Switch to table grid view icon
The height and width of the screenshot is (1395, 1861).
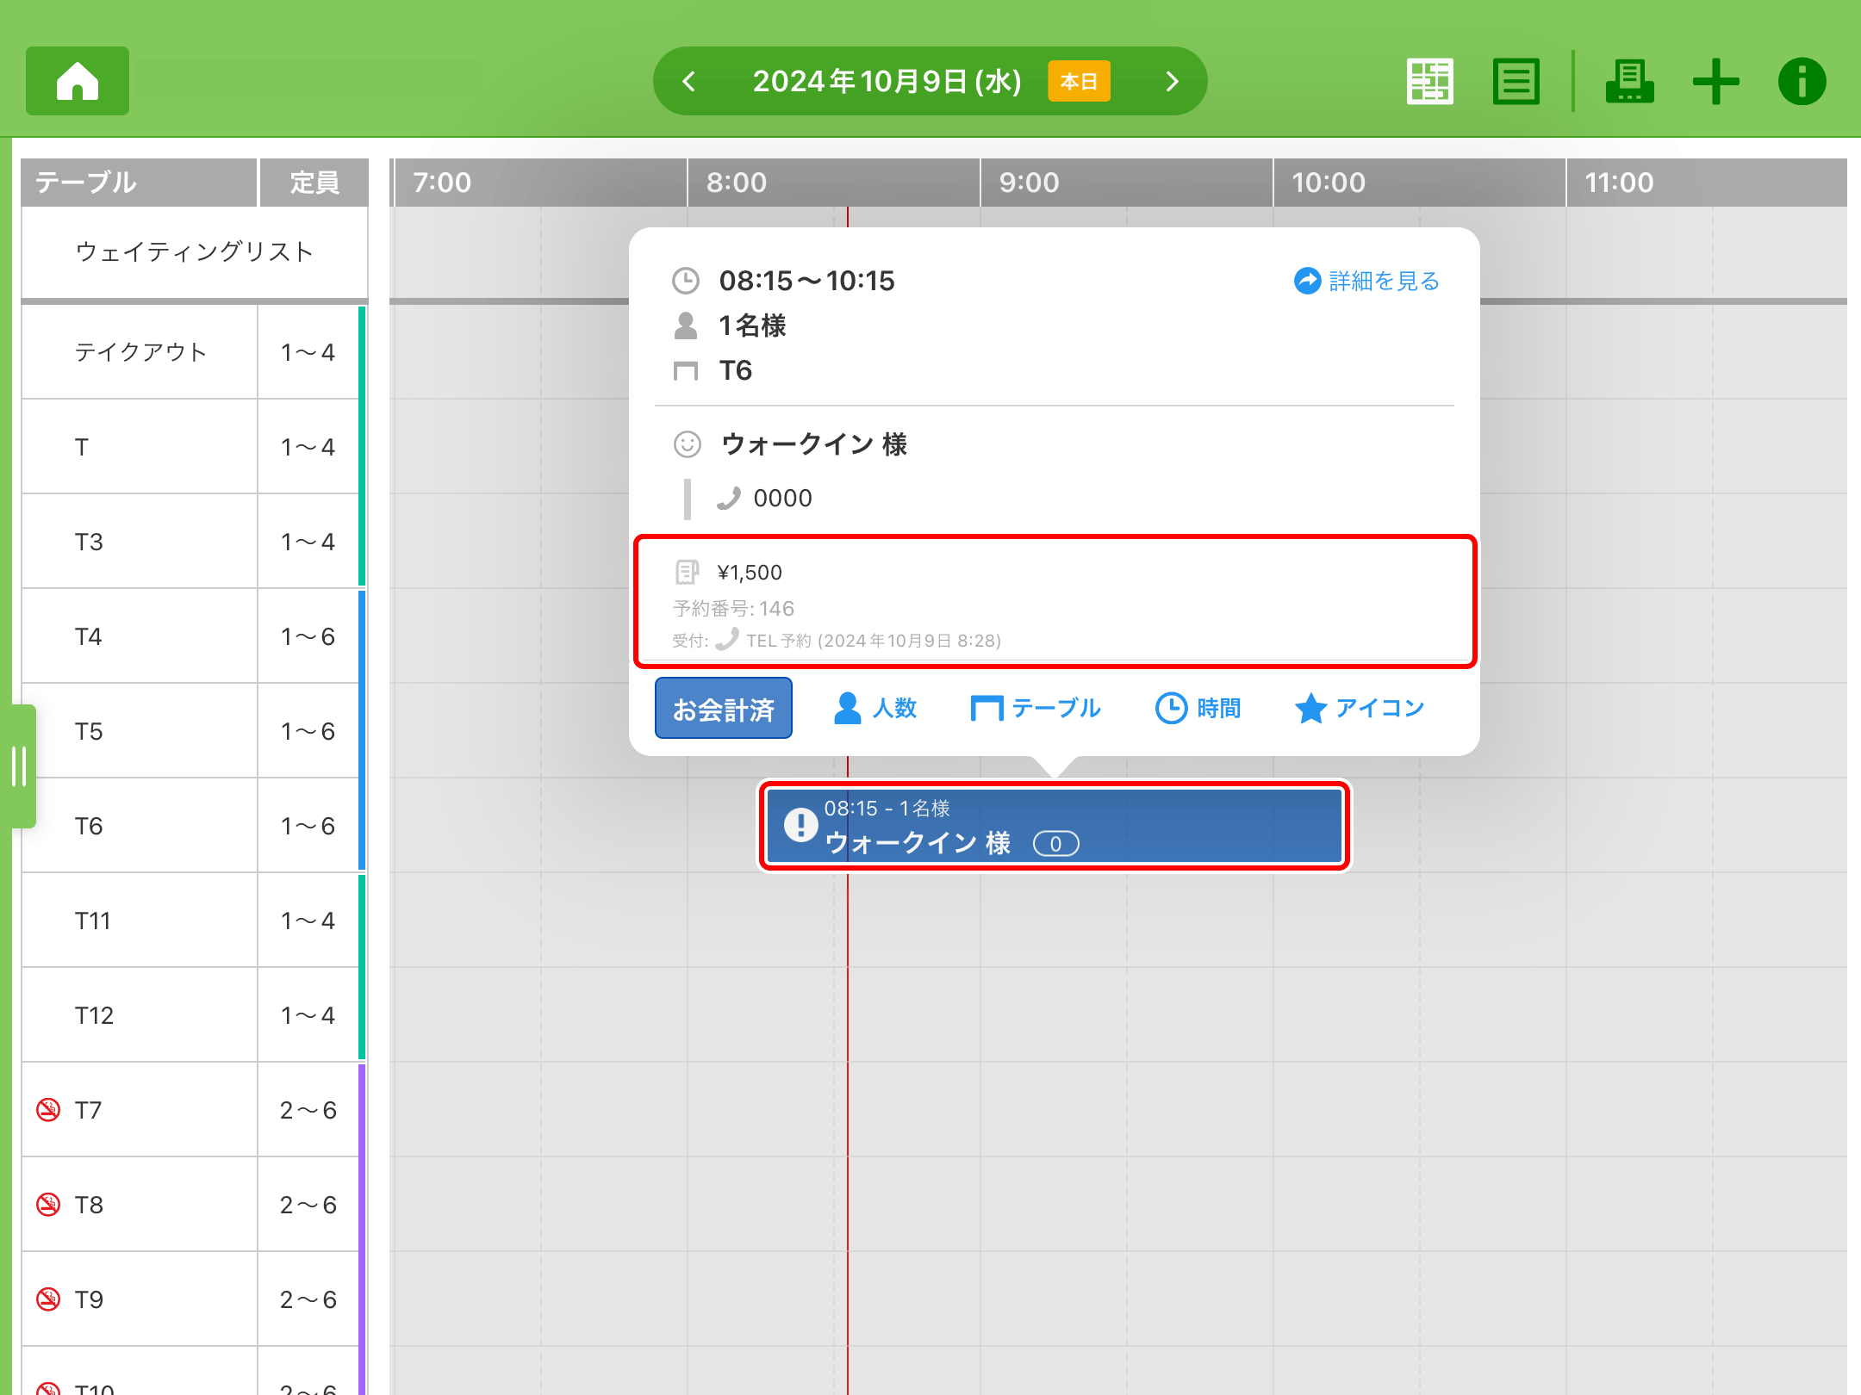pyautogui.click(x=1429, y=81)
